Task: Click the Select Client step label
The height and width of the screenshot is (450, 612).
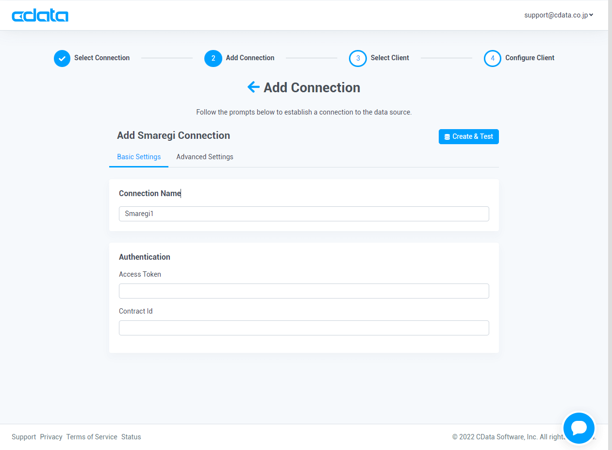Action: (x=390, y=58)
